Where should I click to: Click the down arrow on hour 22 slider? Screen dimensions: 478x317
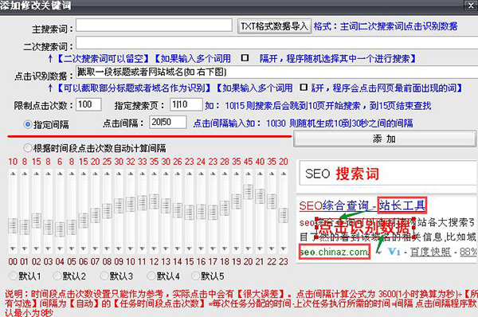272,249
